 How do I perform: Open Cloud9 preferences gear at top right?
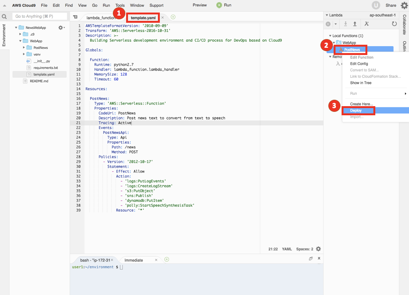click(x=404, y=5)
